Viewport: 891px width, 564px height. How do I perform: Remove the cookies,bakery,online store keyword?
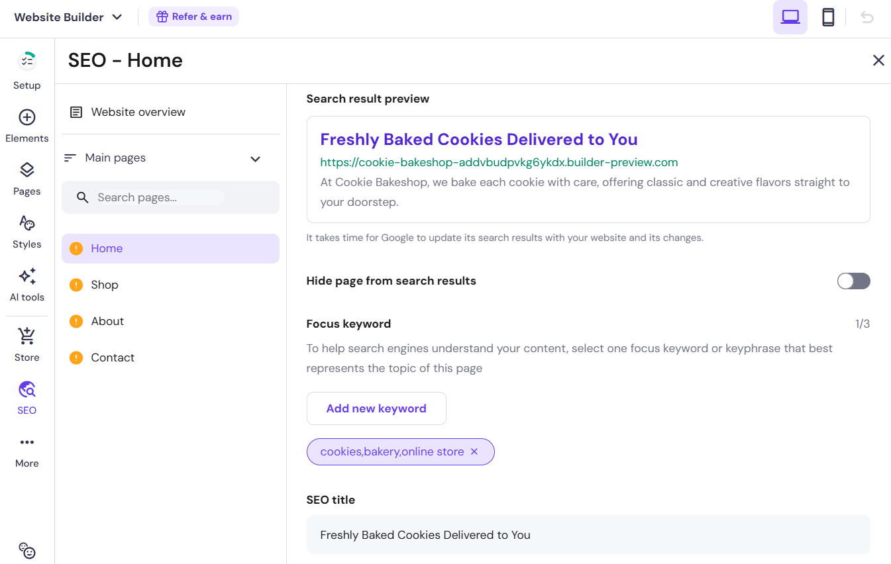(x=474, y=451)
